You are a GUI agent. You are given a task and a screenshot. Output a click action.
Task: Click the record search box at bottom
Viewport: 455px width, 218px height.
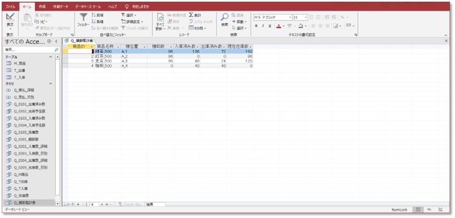(x=155, y=204)
